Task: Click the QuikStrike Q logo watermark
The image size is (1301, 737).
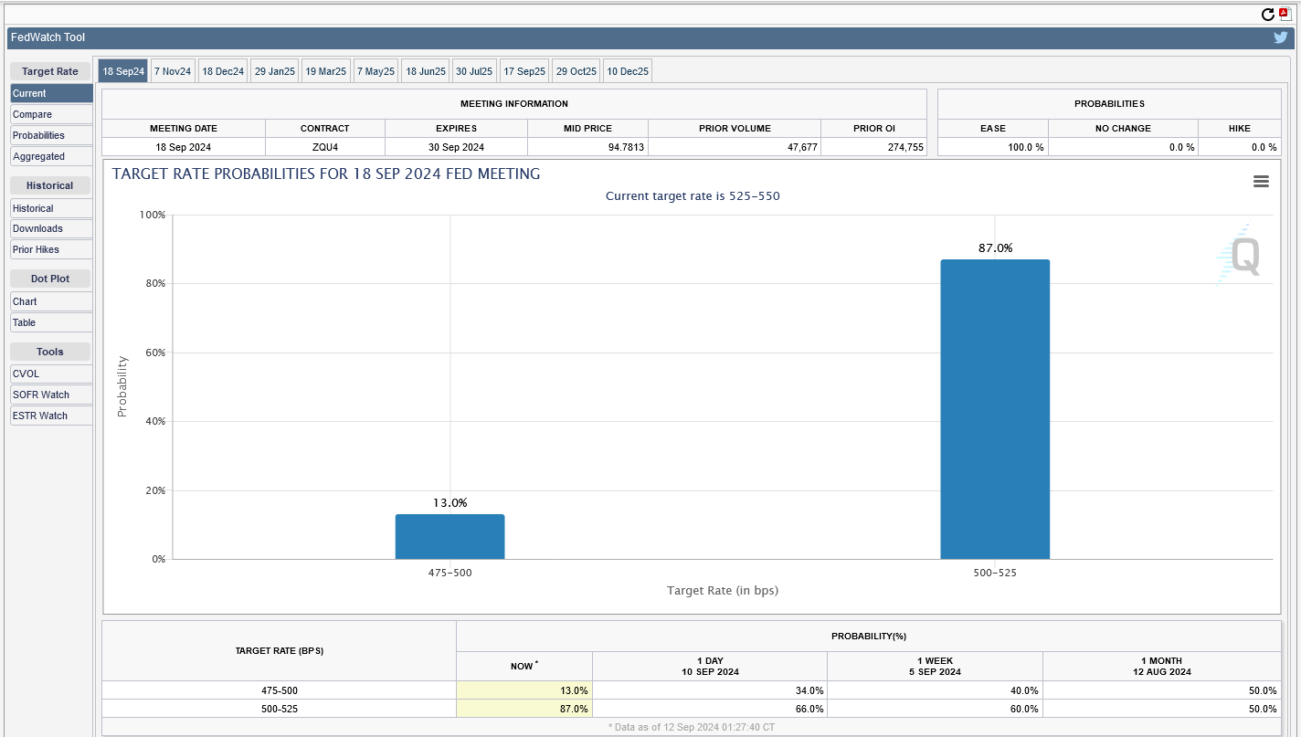Action: pyautogui.click(x=1244, y=255)
